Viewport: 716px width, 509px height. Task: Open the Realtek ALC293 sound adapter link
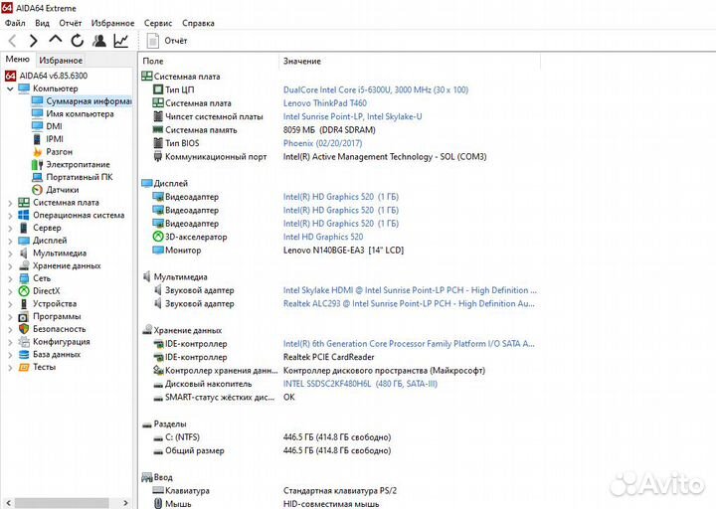[x=409, y=303]
